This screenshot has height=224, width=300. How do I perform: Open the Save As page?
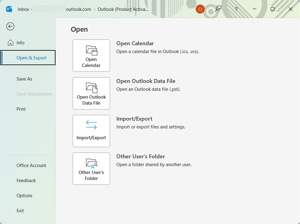[24, 79]
